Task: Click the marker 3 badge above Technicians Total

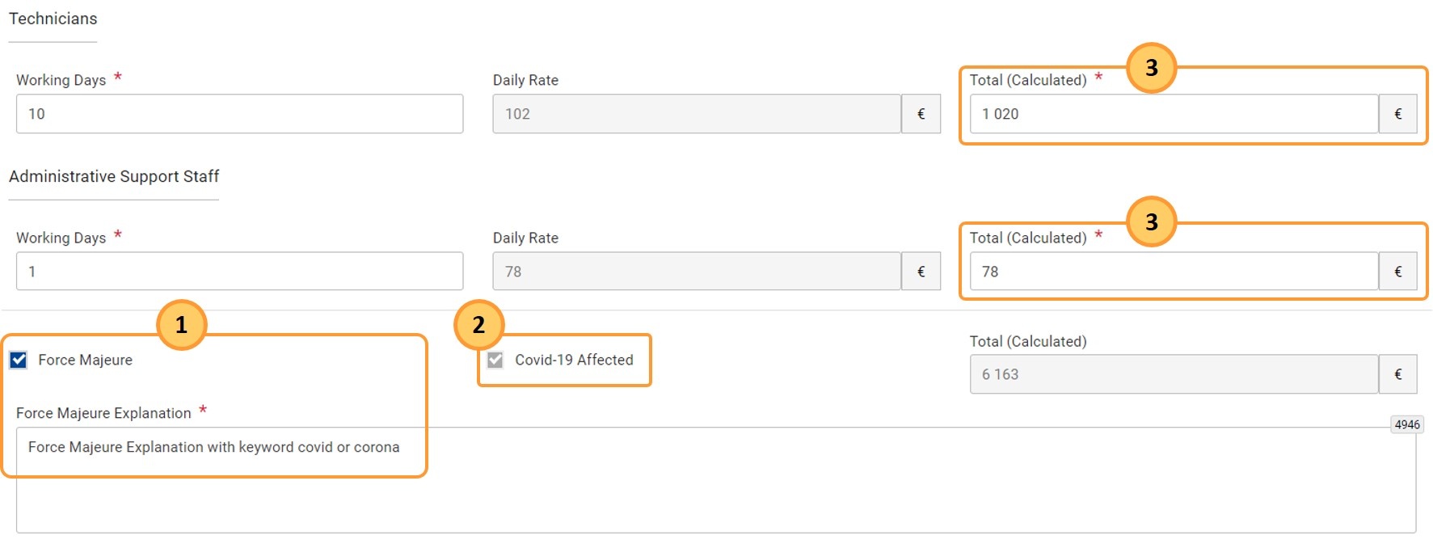Action: click(x=1151, y=68)
